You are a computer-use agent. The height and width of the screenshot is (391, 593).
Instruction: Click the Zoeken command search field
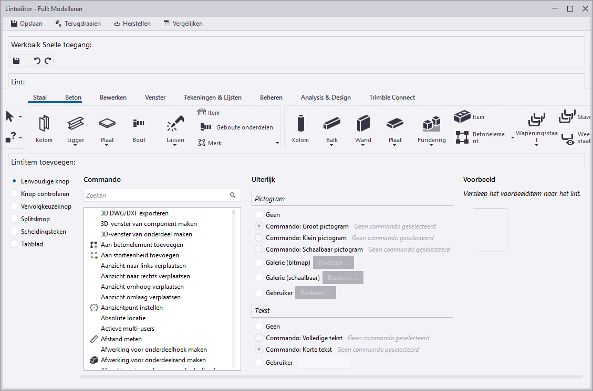pos(156,195)
